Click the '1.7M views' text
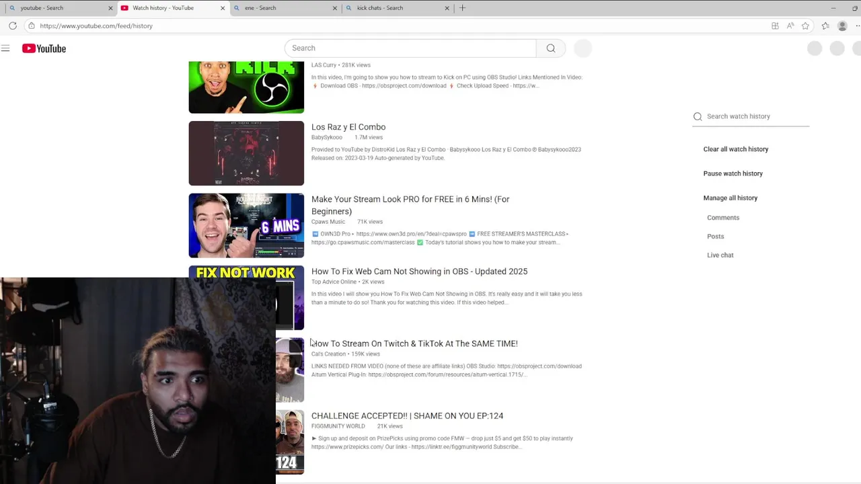This screenshot has width=861, height=484. [x=369, y=137]
